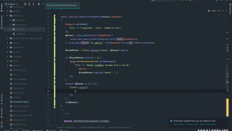Select .gitignore file inside database folder
Image resolution: width=232 pixels, height=131 pixels.
[x=19, y=34]
